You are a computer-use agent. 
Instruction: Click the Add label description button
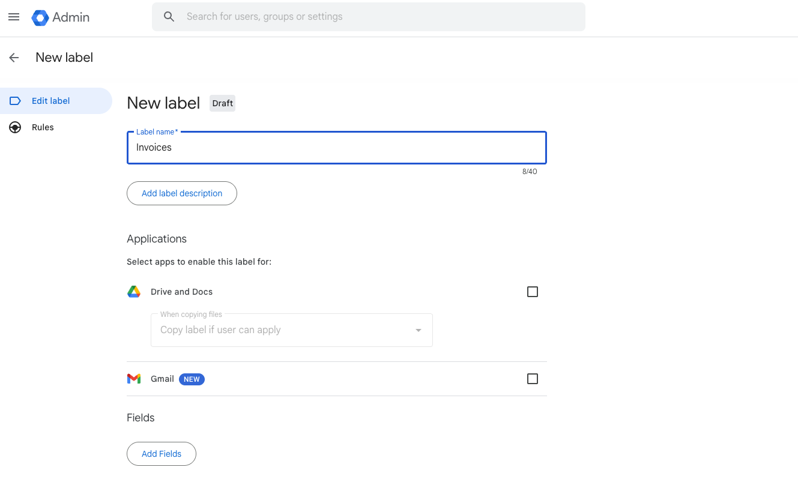pyautogui.click(x=181, y=193)
